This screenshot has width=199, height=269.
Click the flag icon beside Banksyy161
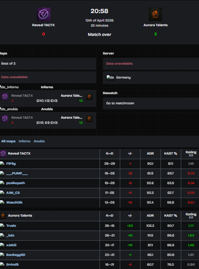pos(2,255)
